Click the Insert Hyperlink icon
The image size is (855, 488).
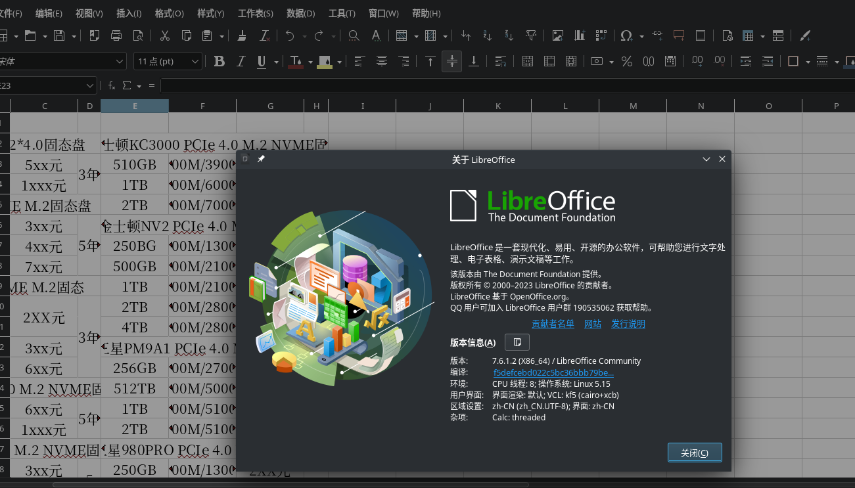point(657,35)
